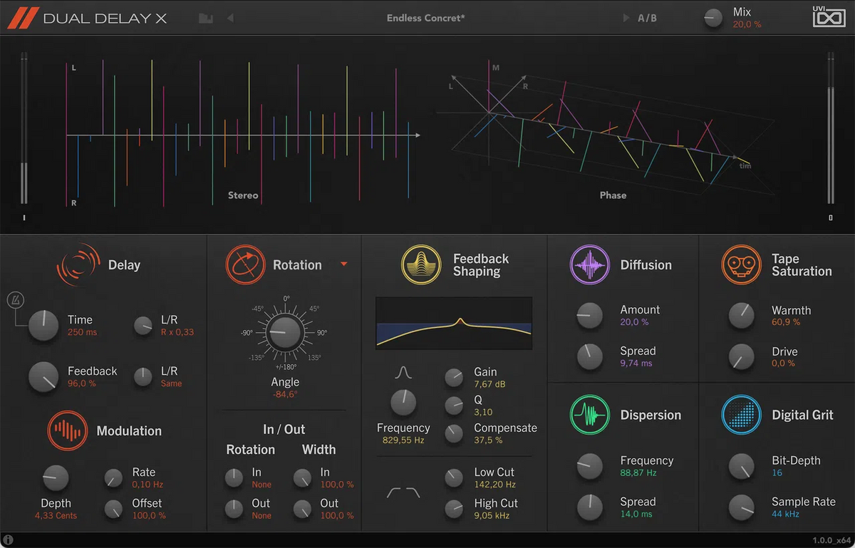Viewport: 855px width, 548px height.
Task: Click the Tape Saturation panel icon
Action: 742,264
